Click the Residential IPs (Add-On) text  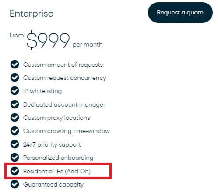click(57, 171)
